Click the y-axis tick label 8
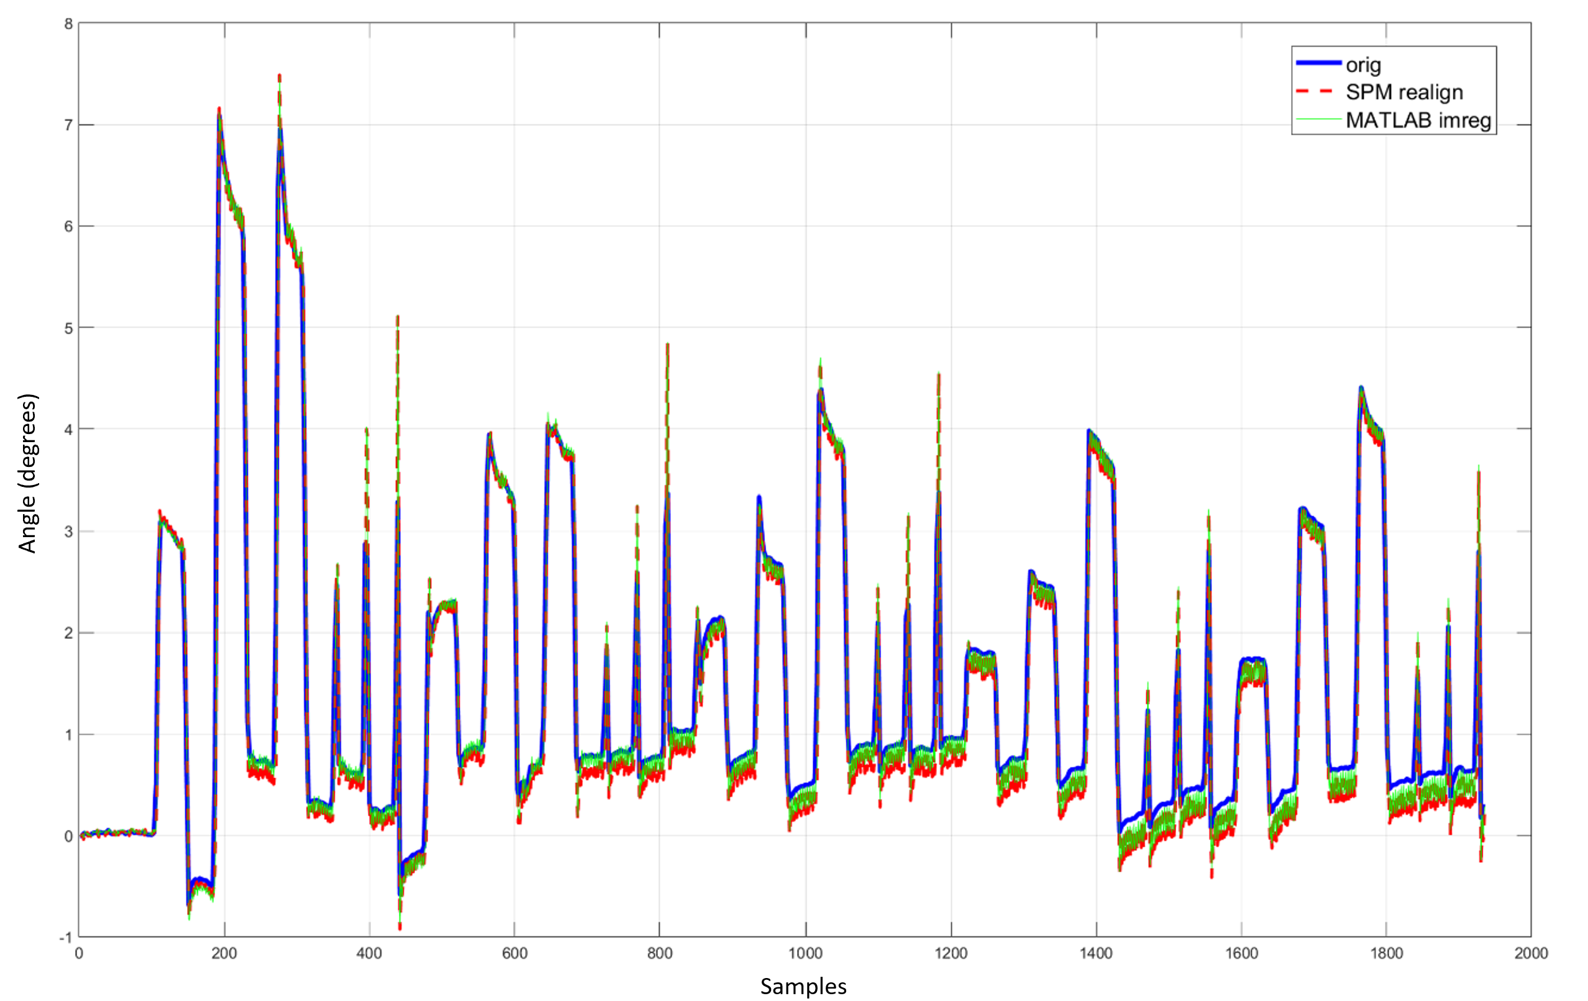This screenshot has width=1588, height=1001. [x=68, y=24]
